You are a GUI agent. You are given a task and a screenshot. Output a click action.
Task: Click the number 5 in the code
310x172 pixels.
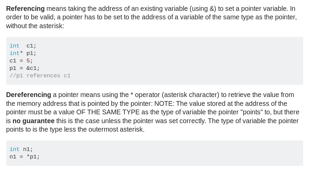coord(28,61)
